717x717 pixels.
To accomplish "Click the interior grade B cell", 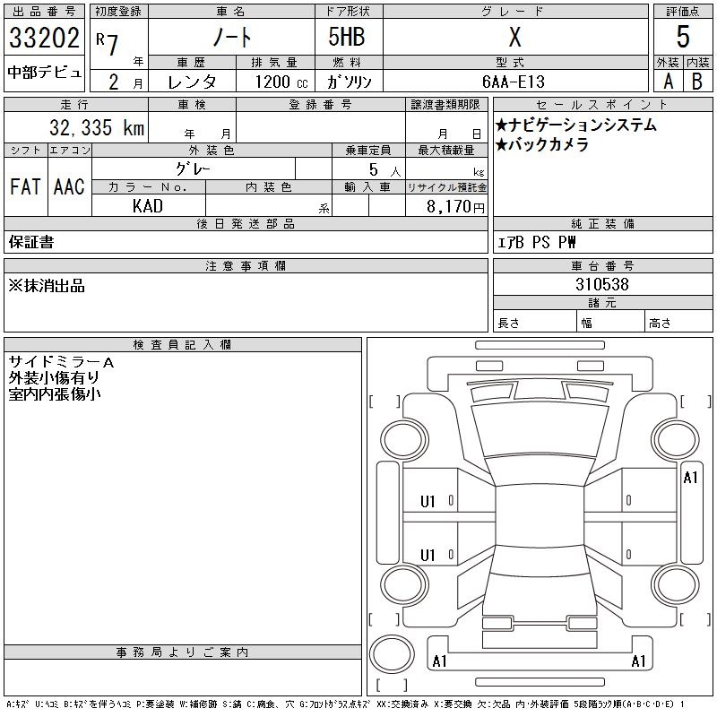I will pos(697,81).
